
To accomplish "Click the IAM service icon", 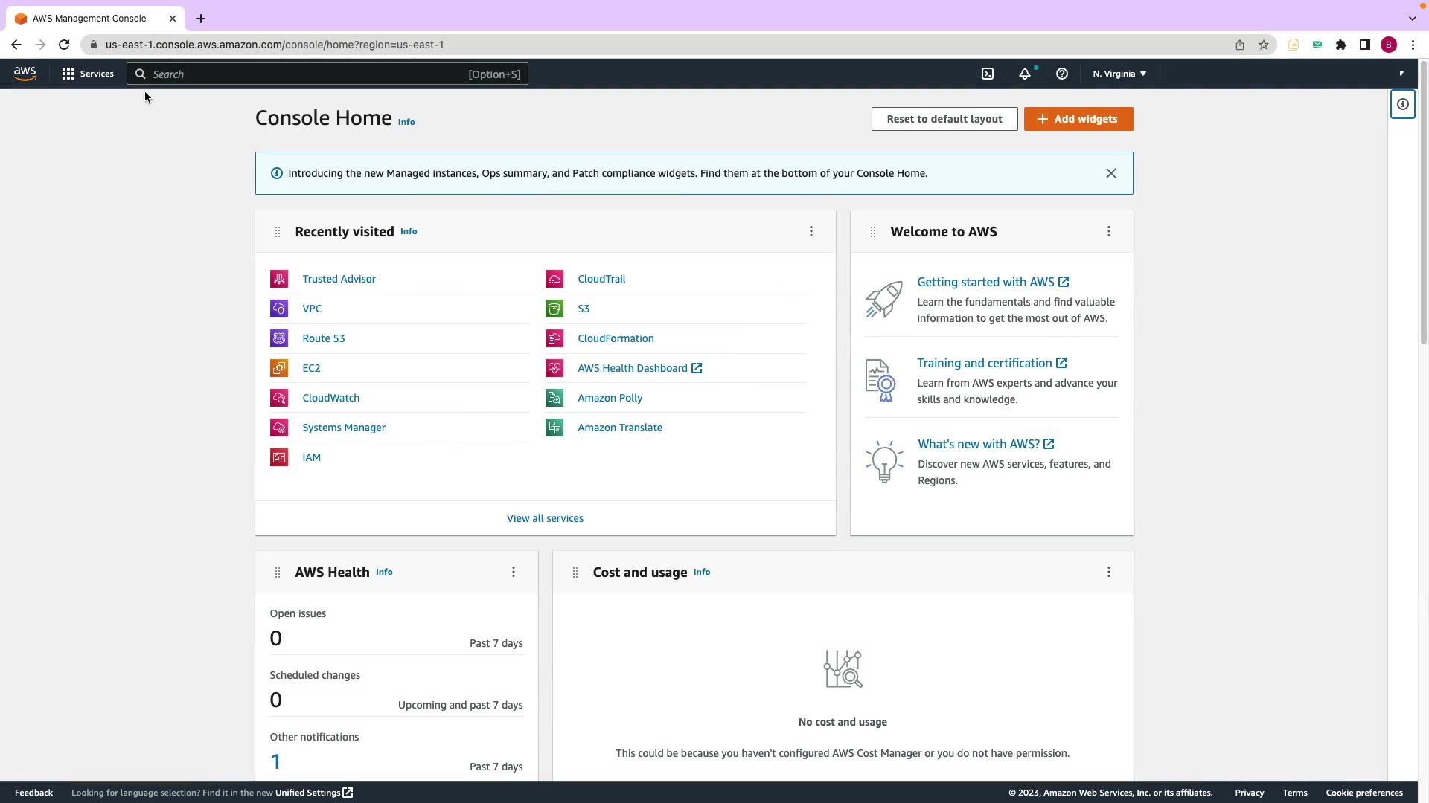I will click(x=279, y=457).
